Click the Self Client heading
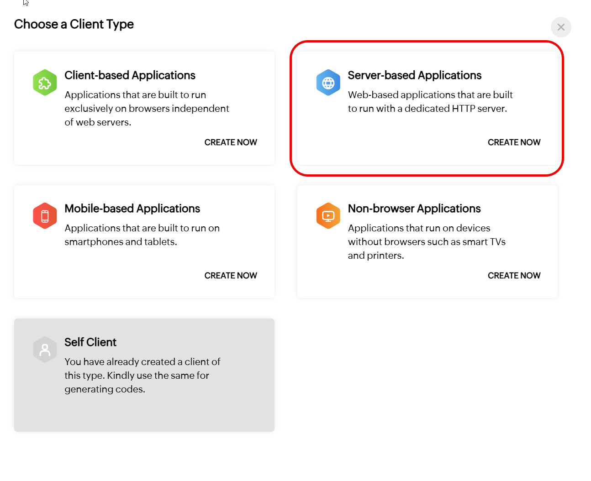The width and height of the screenshot is (591, 481). [x=90, y=342]
